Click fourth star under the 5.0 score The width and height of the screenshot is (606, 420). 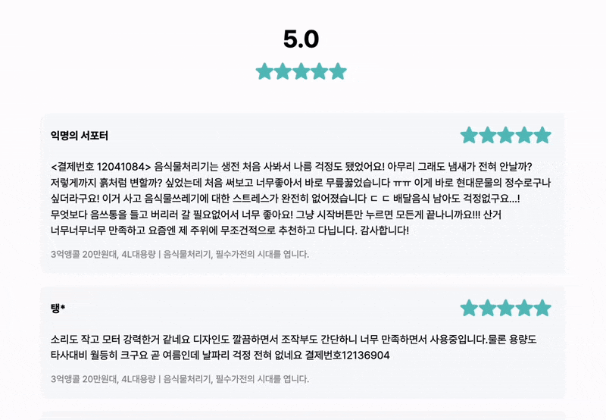click(x=320, y=72)
